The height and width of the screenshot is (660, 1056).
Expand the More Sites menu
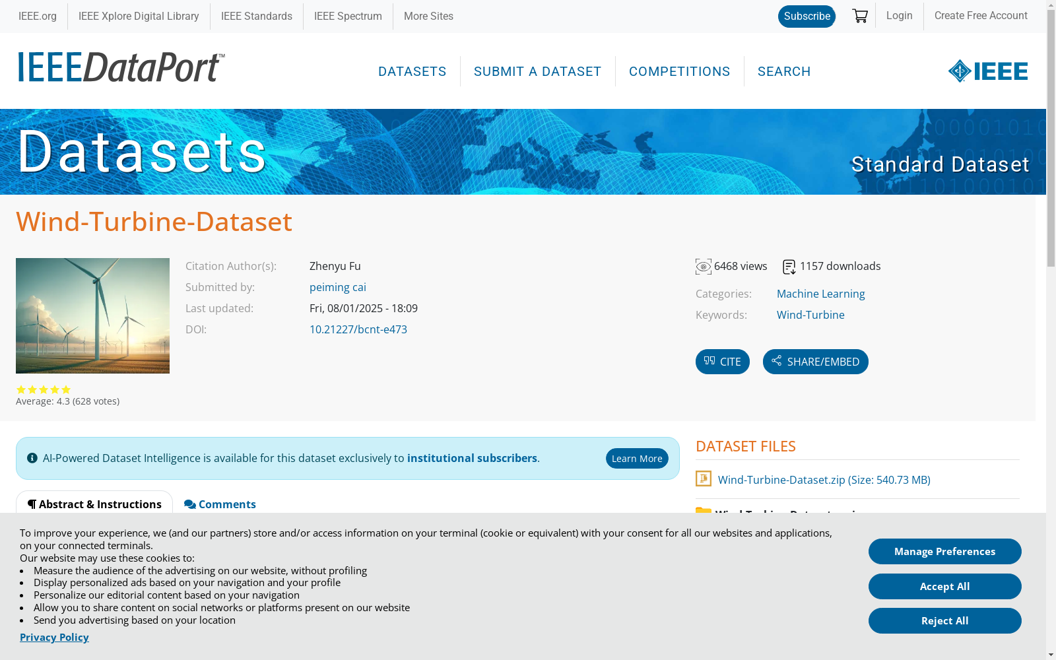428,16
